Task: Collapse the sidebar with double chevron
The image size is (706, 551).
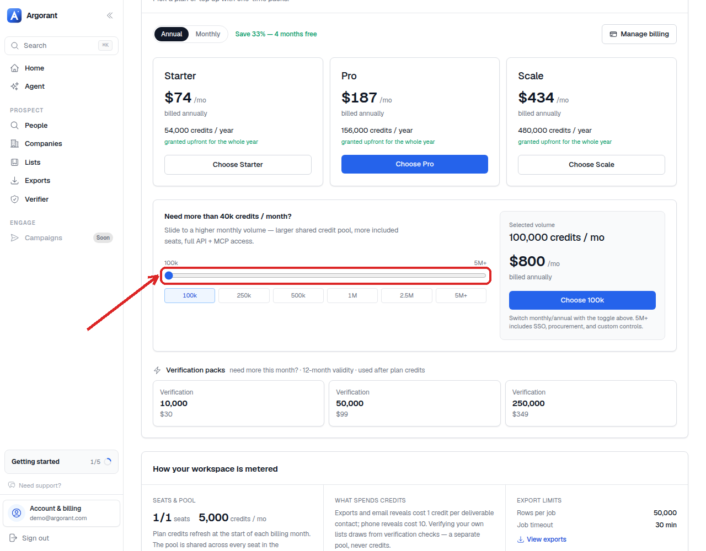Action: point(110,15)
